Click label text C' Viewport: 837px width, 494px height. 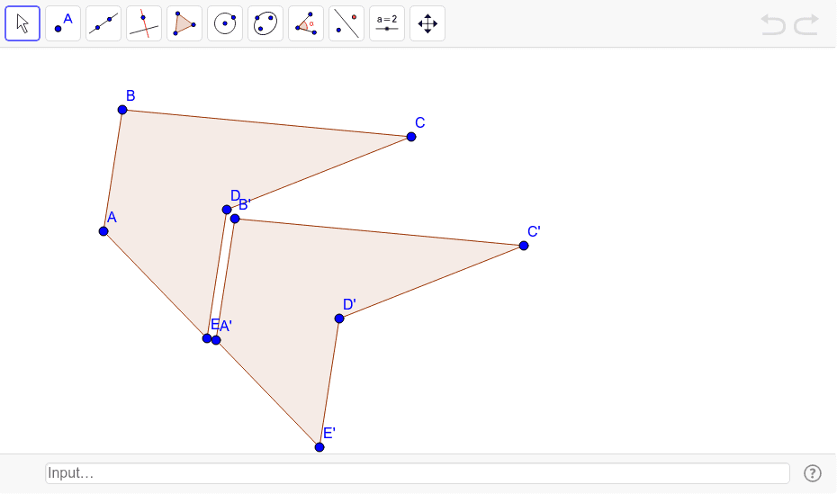point(534,231)
